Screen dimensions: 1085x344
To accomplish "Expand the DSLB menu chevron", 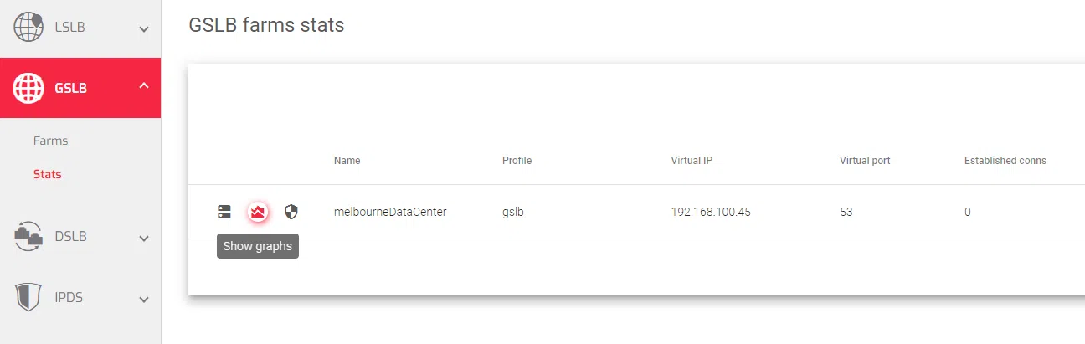I will pyautogui.click(x=144, y=239).
